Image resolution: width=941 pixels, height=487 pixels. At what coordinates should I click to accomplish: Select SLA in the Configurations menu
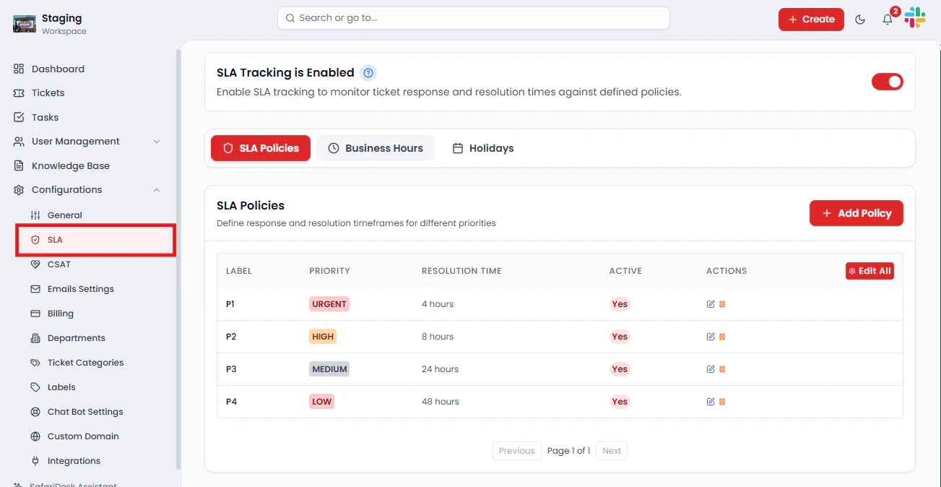click(95, 240)
